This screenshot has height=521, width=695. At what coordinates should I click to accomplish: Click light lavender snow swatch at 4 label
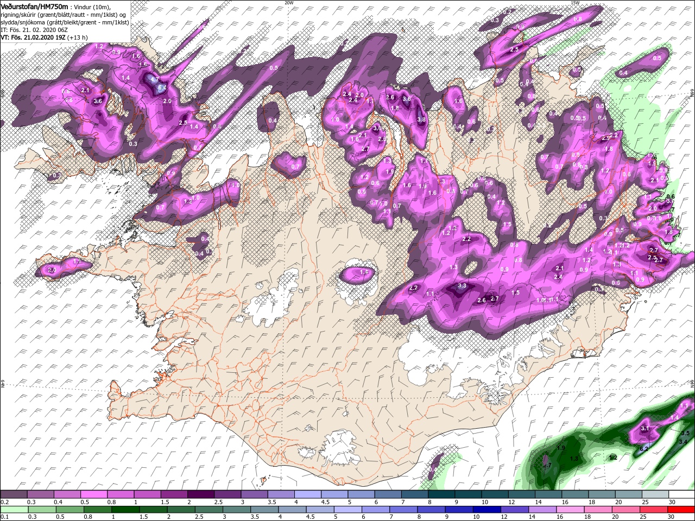pos(307,494)
